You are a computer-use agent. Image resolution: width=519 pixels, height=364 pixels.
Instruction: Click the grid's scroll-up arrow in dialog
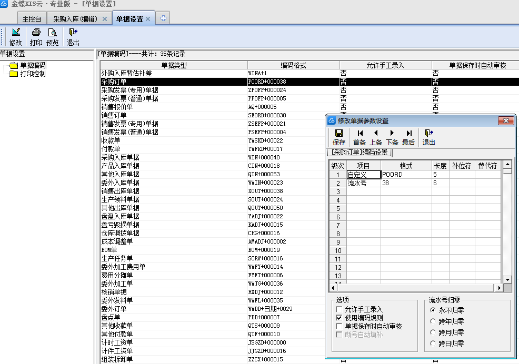coord(507,164)
